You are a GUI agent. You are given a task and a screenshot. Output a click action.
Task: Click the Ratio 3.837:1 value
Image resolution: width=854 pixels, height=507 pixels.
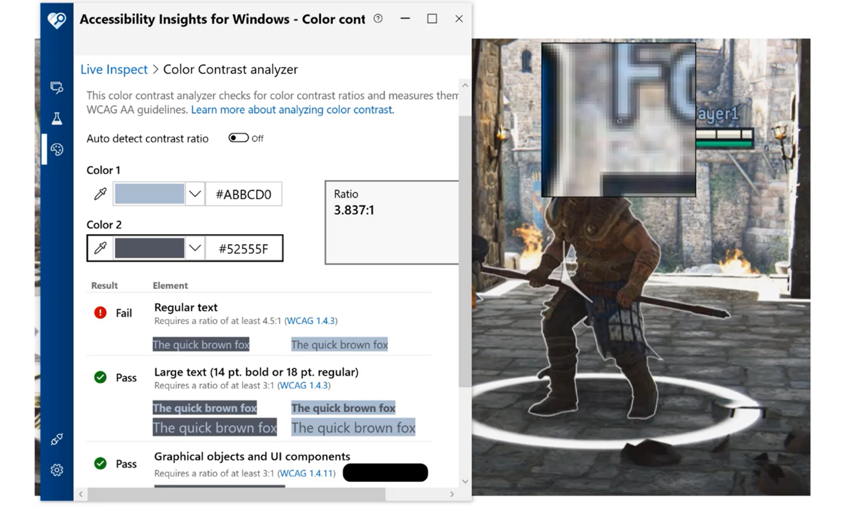click(354, 210)
